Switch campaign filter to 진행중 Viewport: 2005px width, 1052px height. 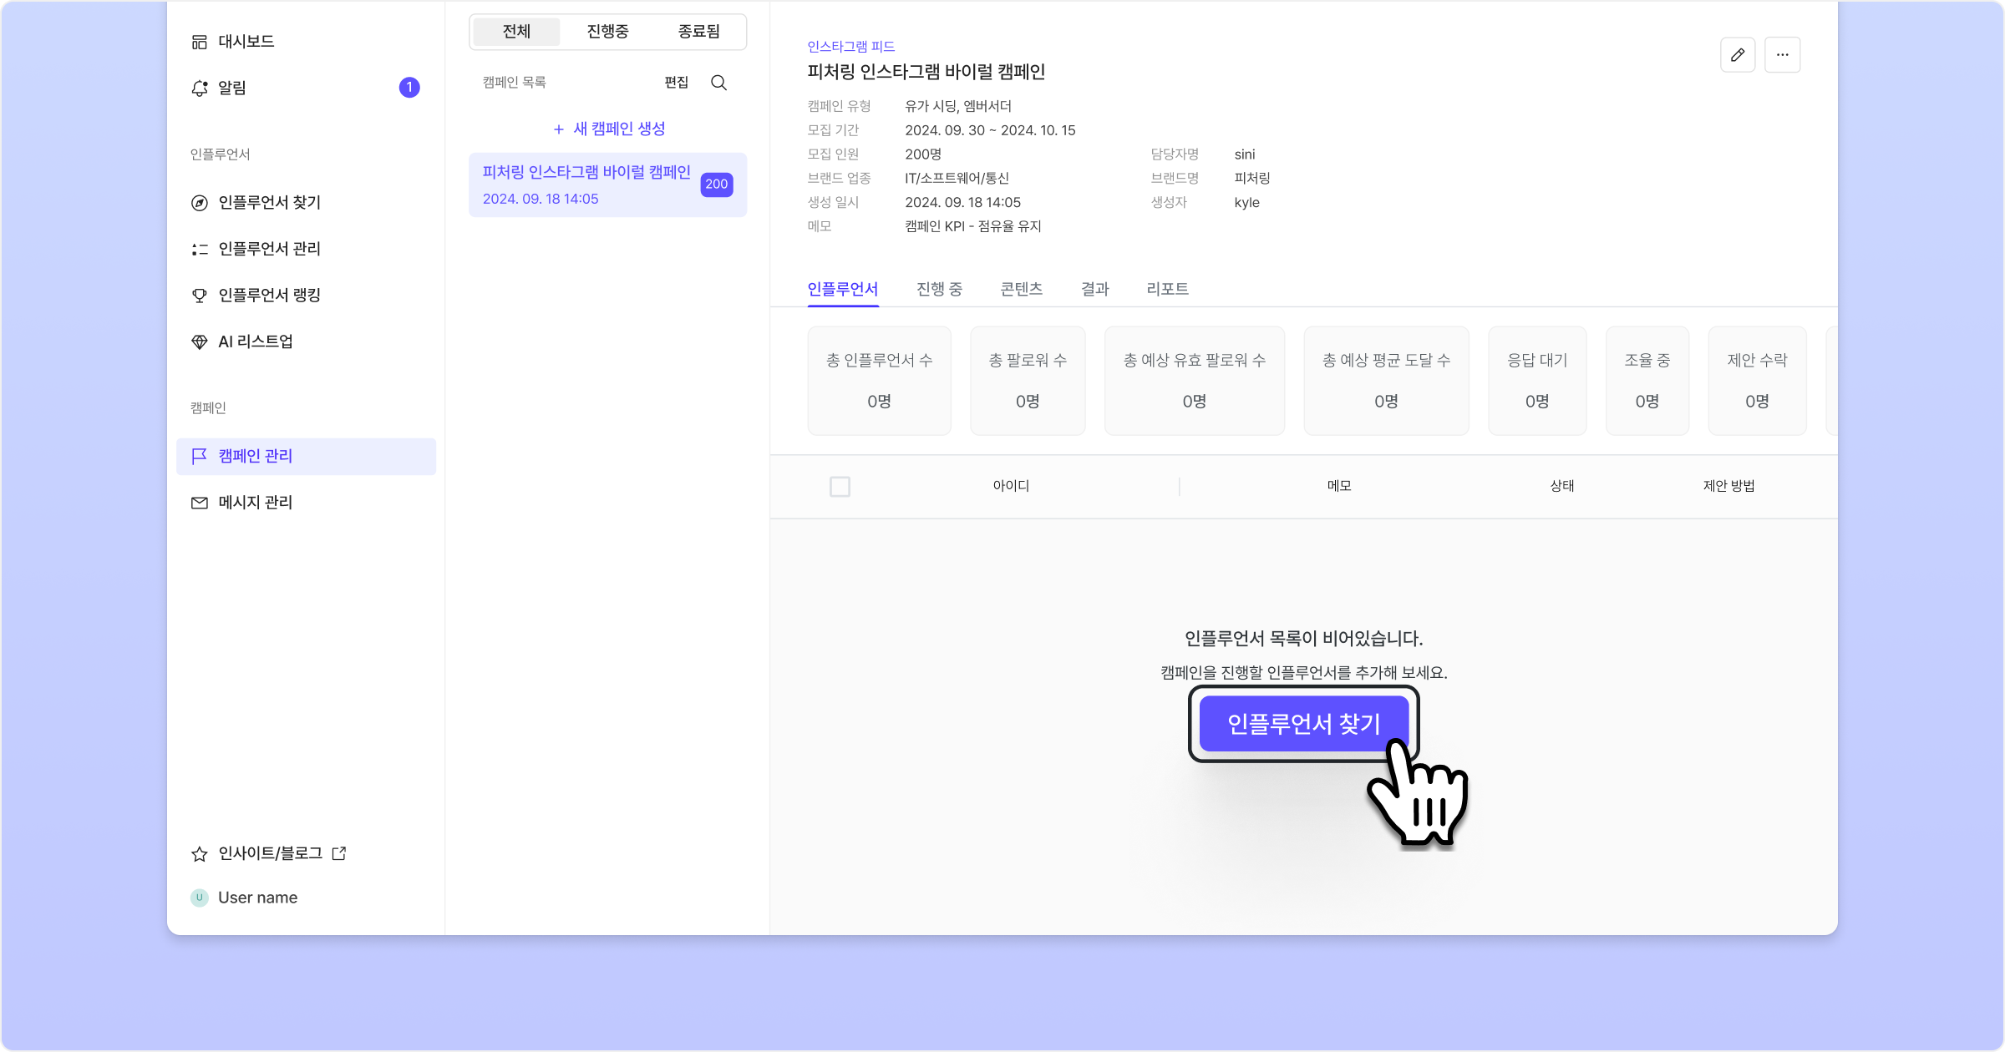pos(607,32)
